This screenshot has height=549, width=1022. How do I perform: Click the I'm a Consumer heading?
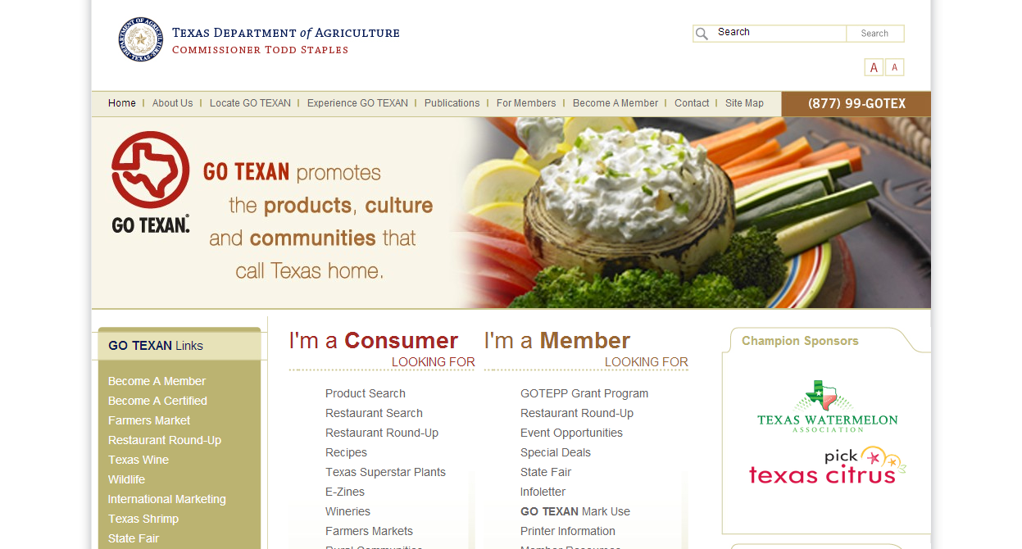(x=374, y=340)
